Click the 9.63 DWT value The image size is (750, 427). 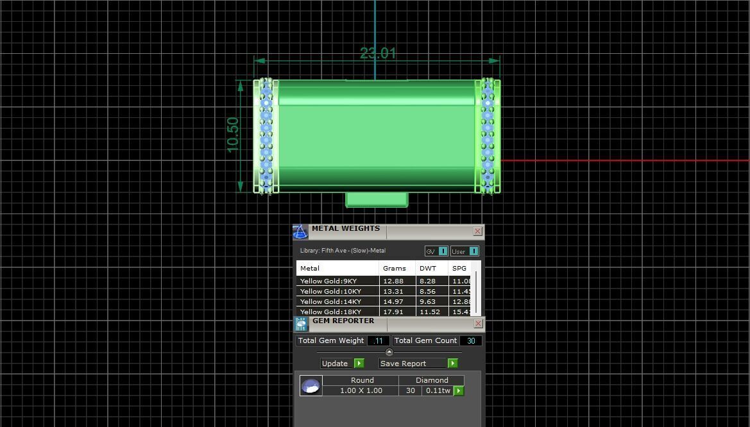click(427, 302)
